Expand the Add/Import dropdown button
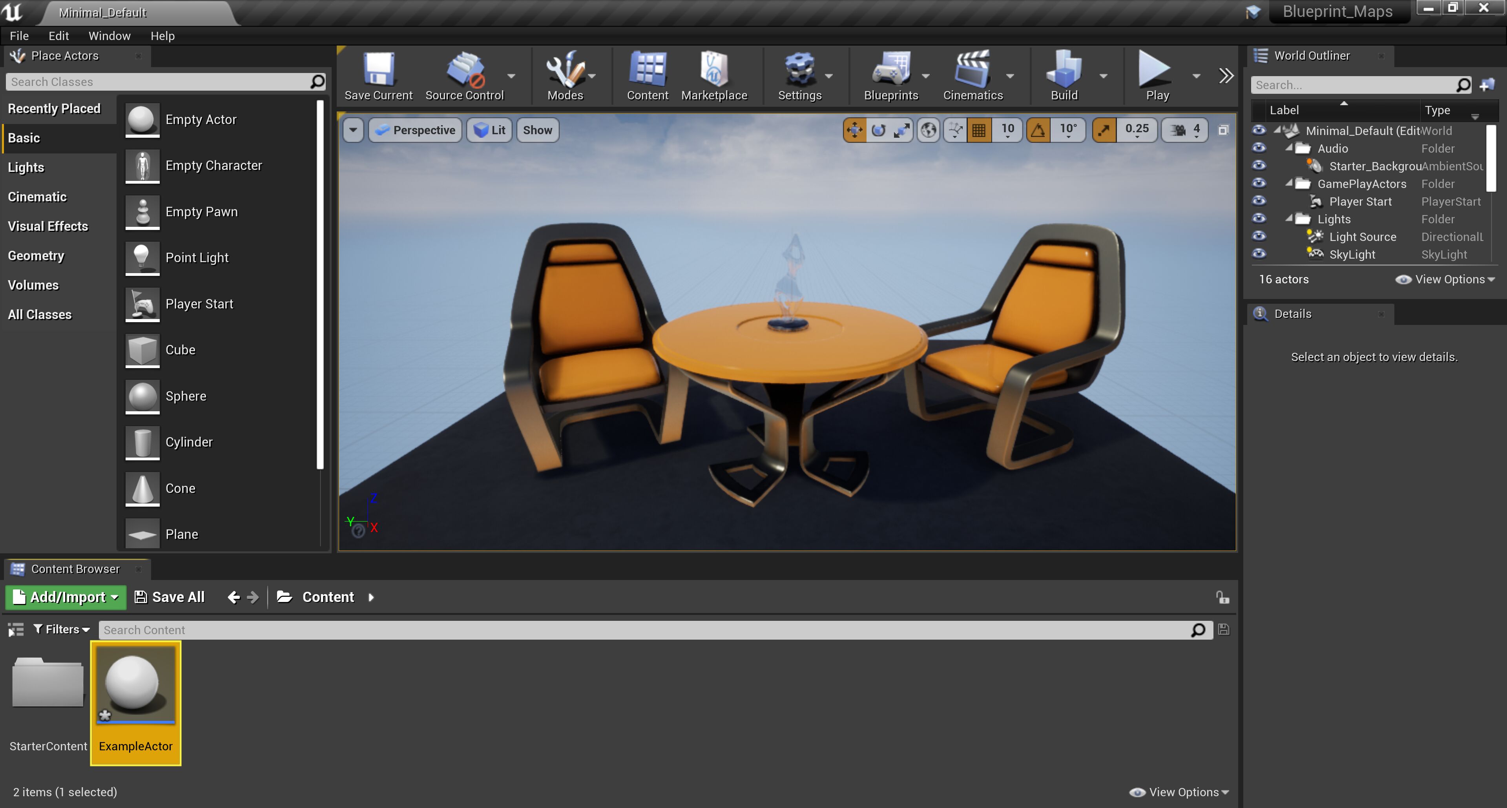1507x808 pixels. pos(66,597)
